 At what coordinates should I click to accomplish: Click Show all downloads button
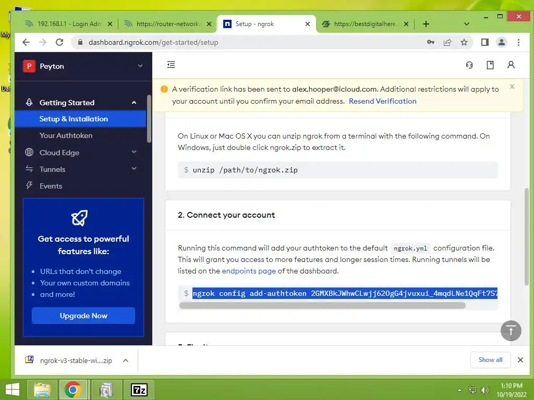[490, 360]
